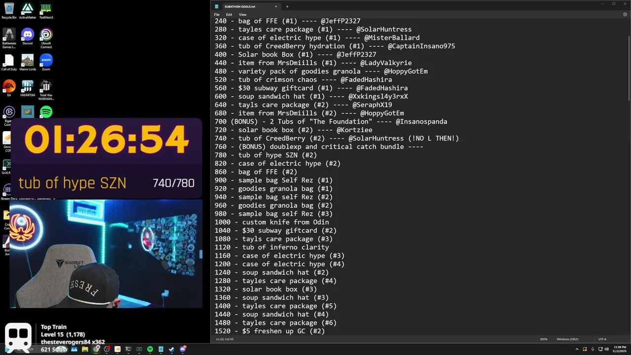
Task: Open the Call of Duty desktop shortcut
Action: point(9,63)
